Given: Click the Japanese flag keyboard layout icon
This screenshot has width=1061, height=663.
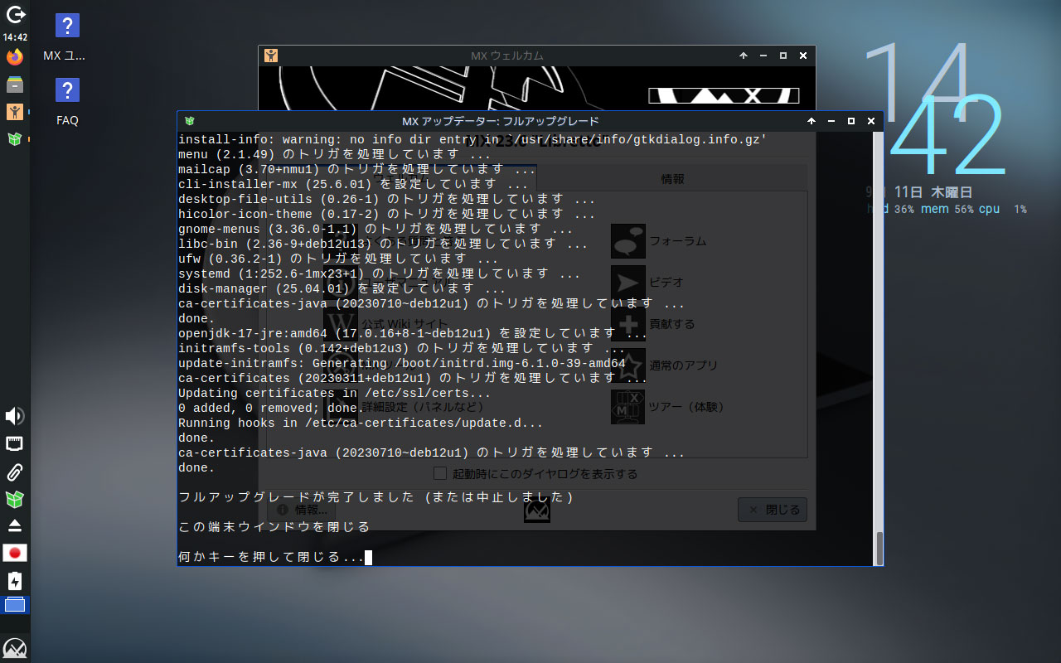Looking at the screenshot, I should 15,553.
